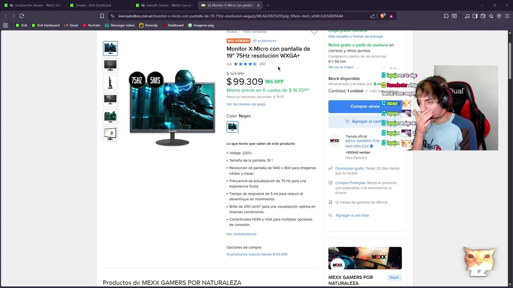Switch to nicobianchix Stream tab
The width and height of the screenshot is (513, 288).
pyautogui.click(x=32, y=5)
